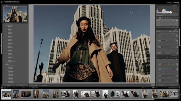Open the Luminance tab in HSL panel
This screenshot has height=101, width=181.
171,60
